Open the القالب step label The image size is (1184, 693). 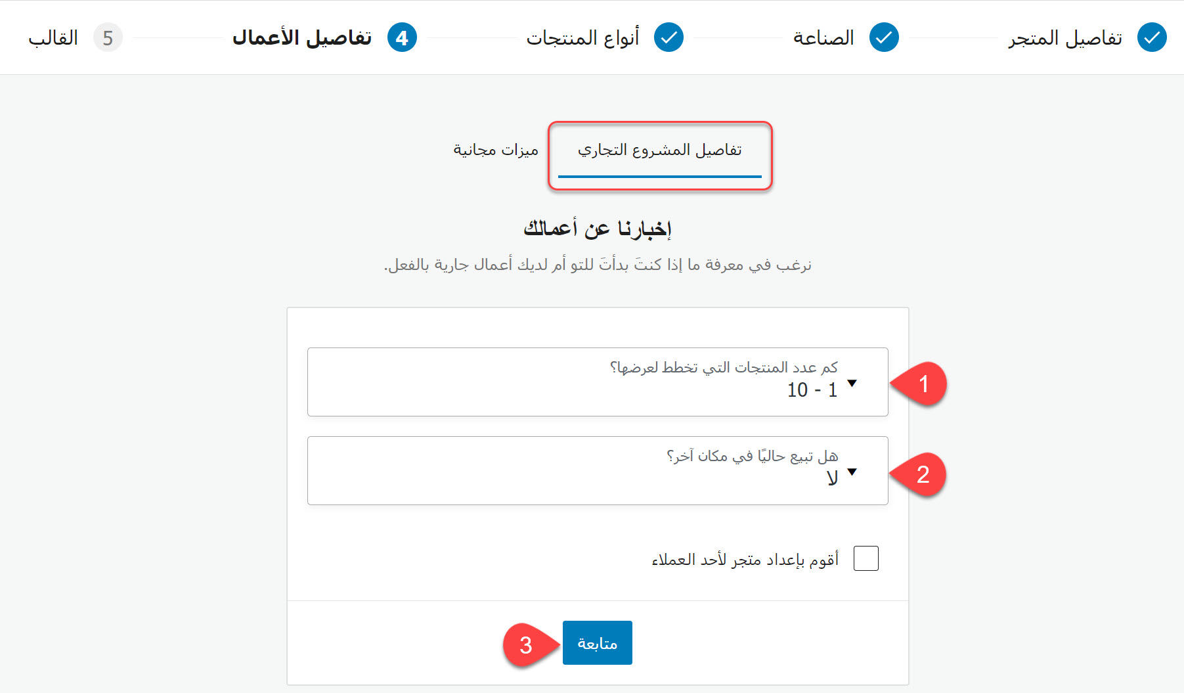point(53,37)
